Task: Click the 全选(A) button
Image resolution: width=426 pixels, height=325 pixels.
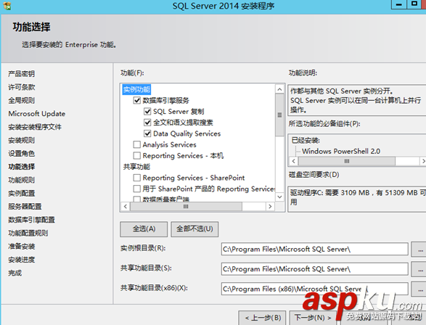Action: click(x=144, y=229)
